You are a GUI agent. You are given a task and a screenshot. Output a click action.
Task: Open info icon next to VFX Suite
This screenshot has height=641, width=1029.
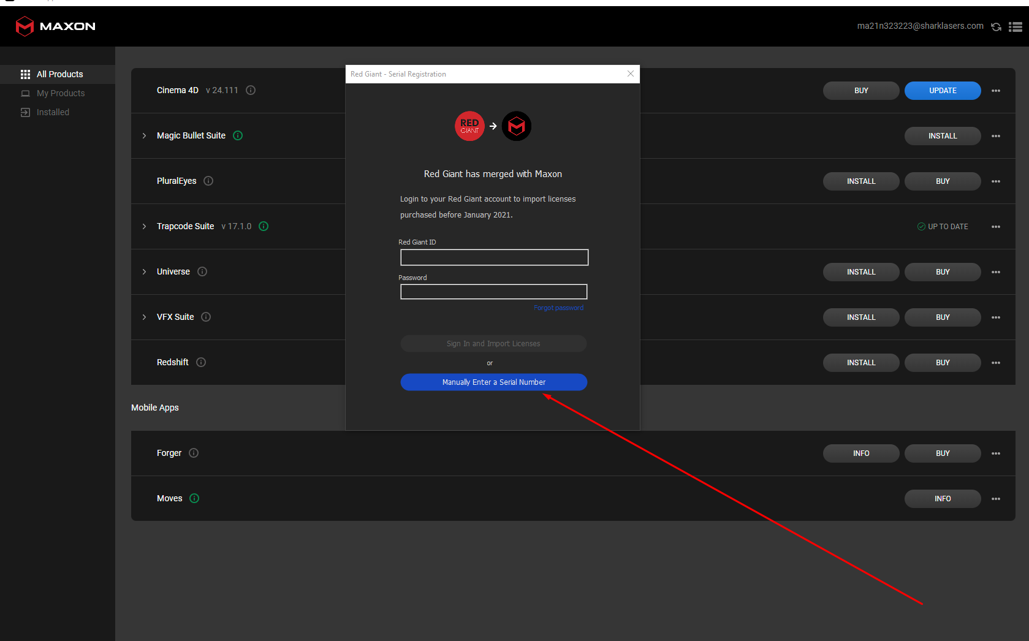coord(206,317)
